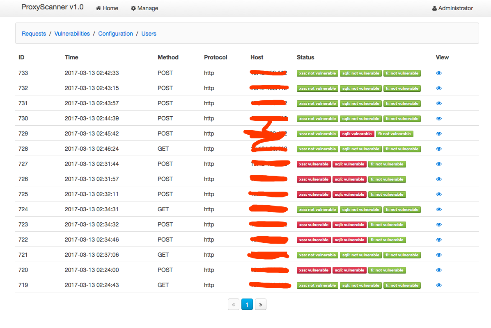Go to previous page with « button

[234, 305]
